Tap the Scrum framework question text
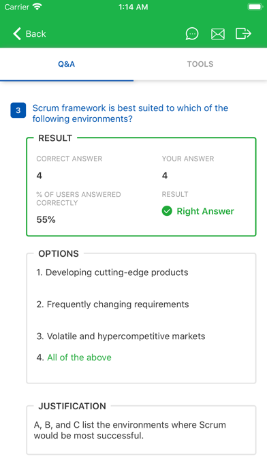This screenshot has width=267, height=474. click(130, 113)
